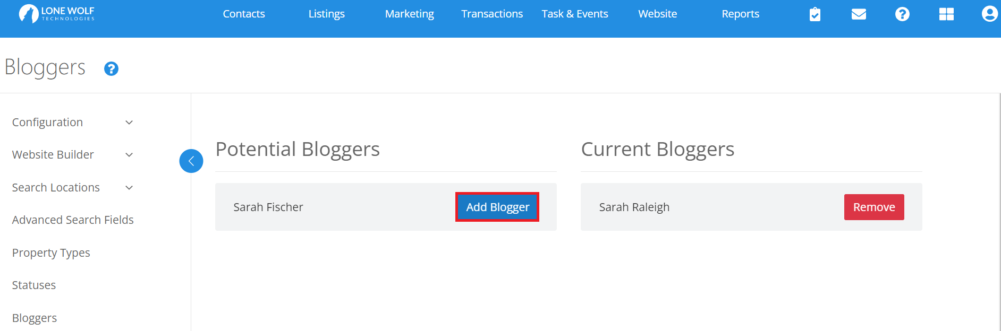This screenshot has height=331, width=1001.
Task: Open the tasks clipboard icon
Action: point(815,14)
